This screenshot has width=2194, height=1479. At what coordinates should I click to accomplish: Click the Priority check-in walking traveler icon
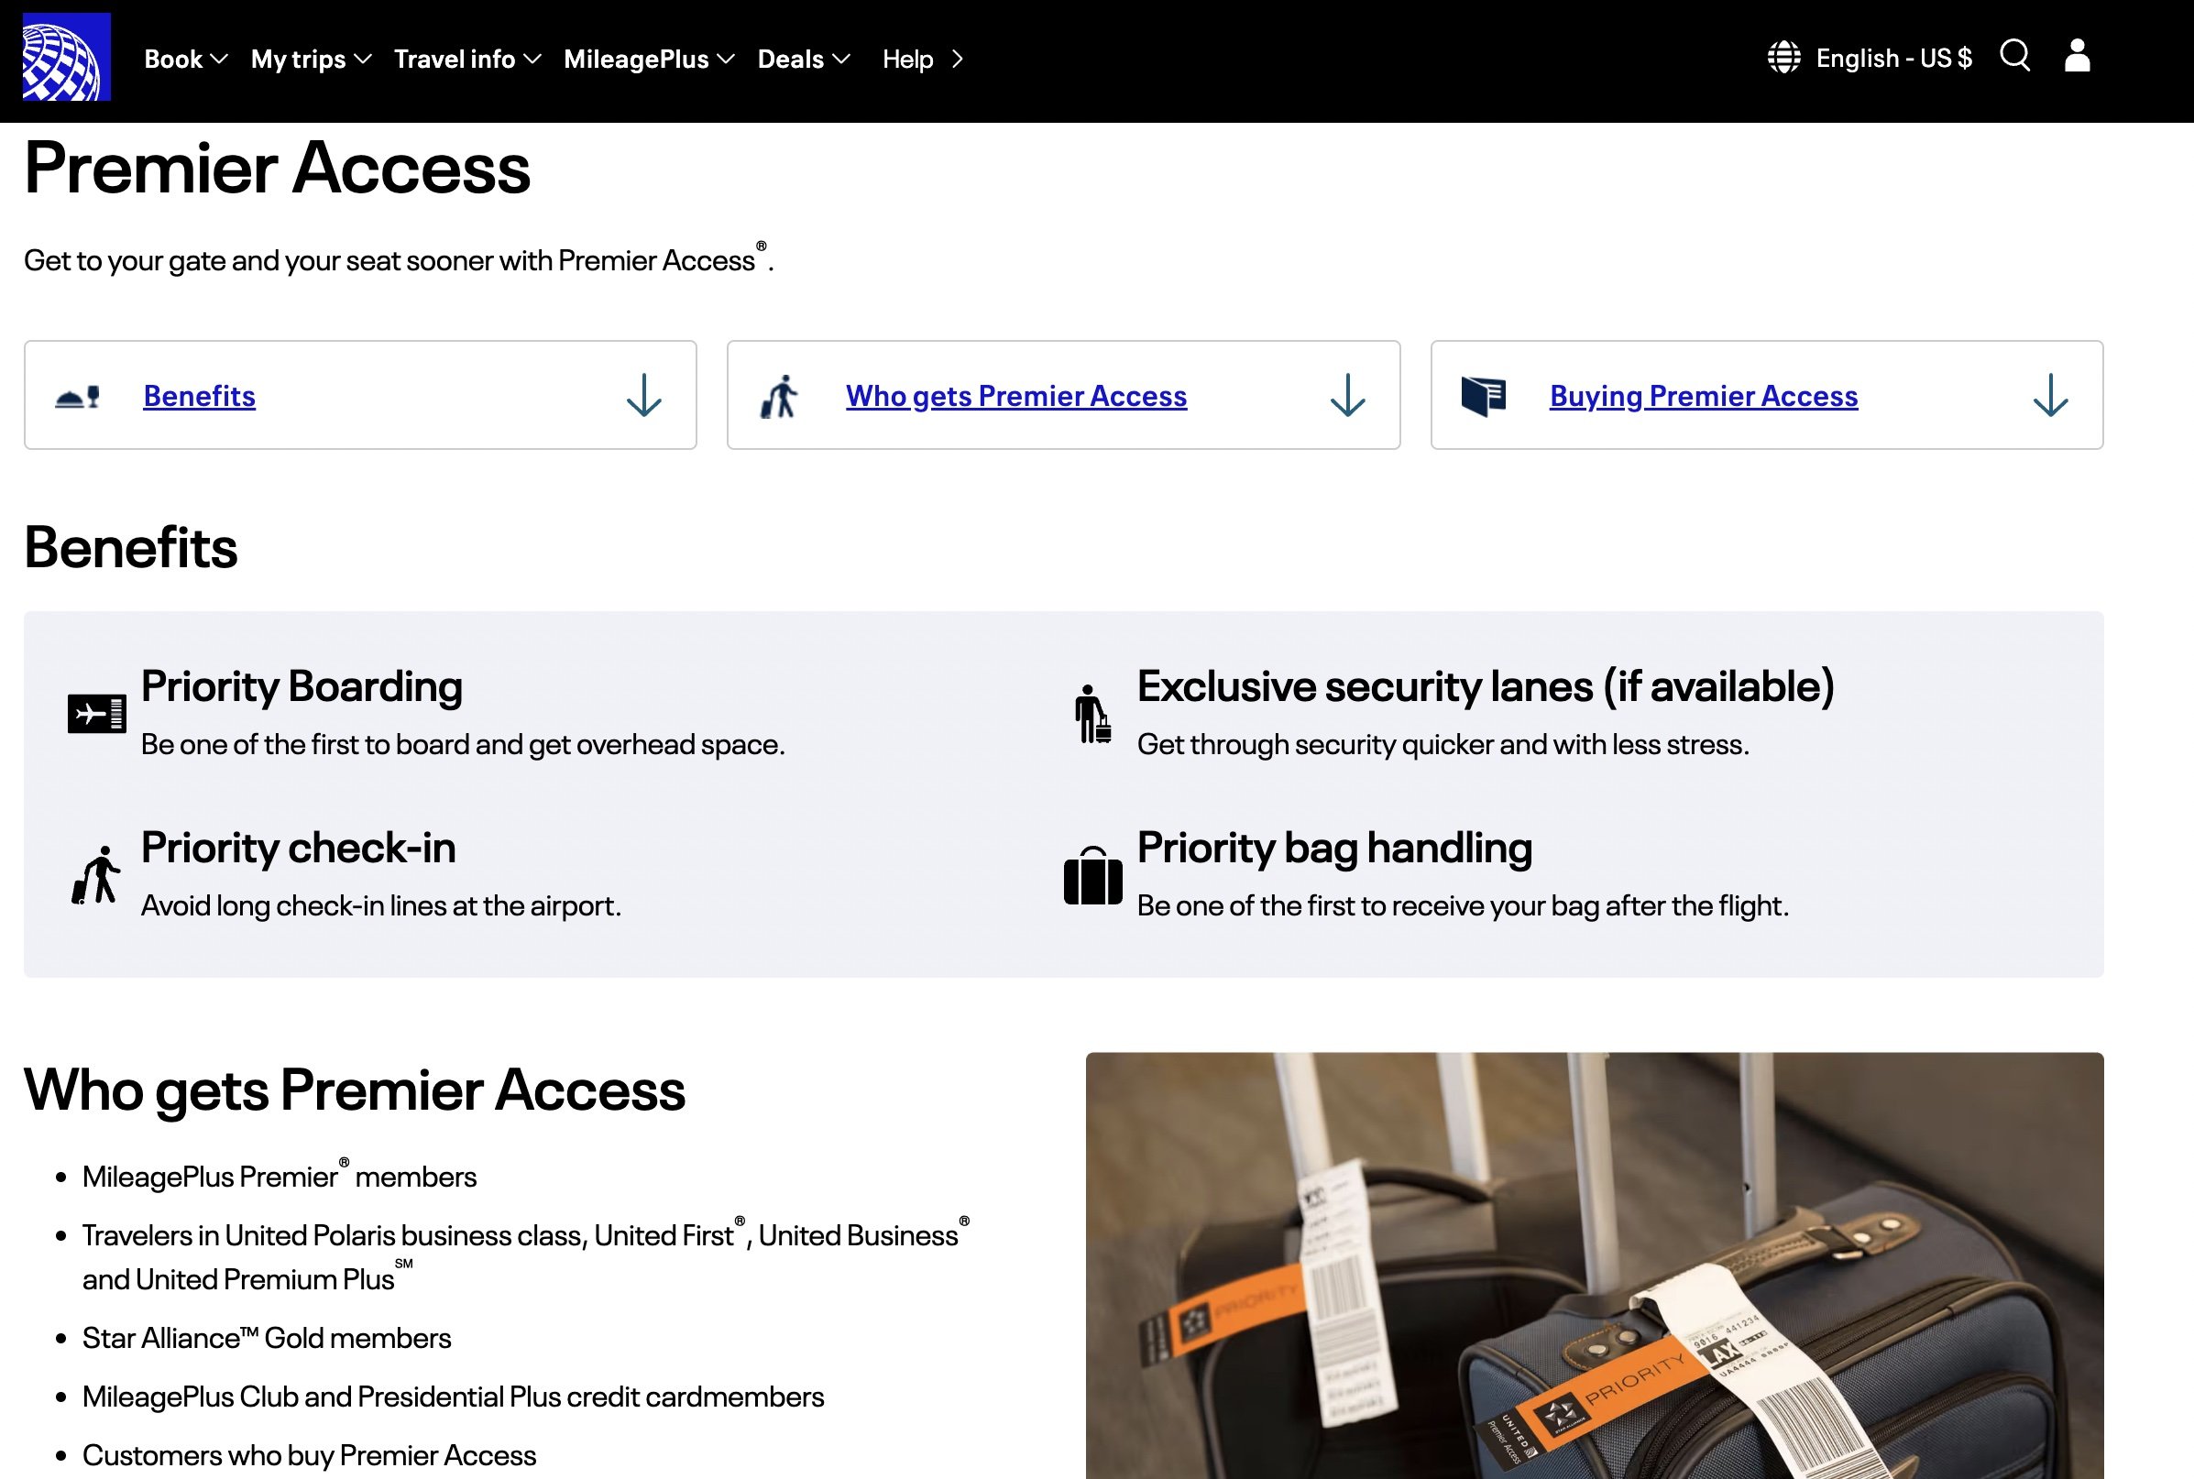tap(96, 875)
